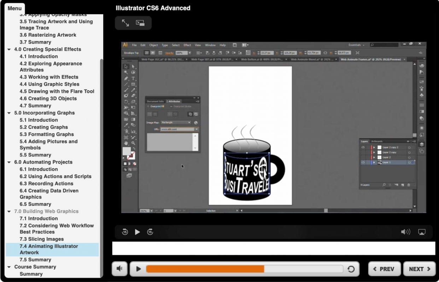Click the Delete Layer trash icon
The height and width of the screenshot is (282, 439).
pos(409,185)
